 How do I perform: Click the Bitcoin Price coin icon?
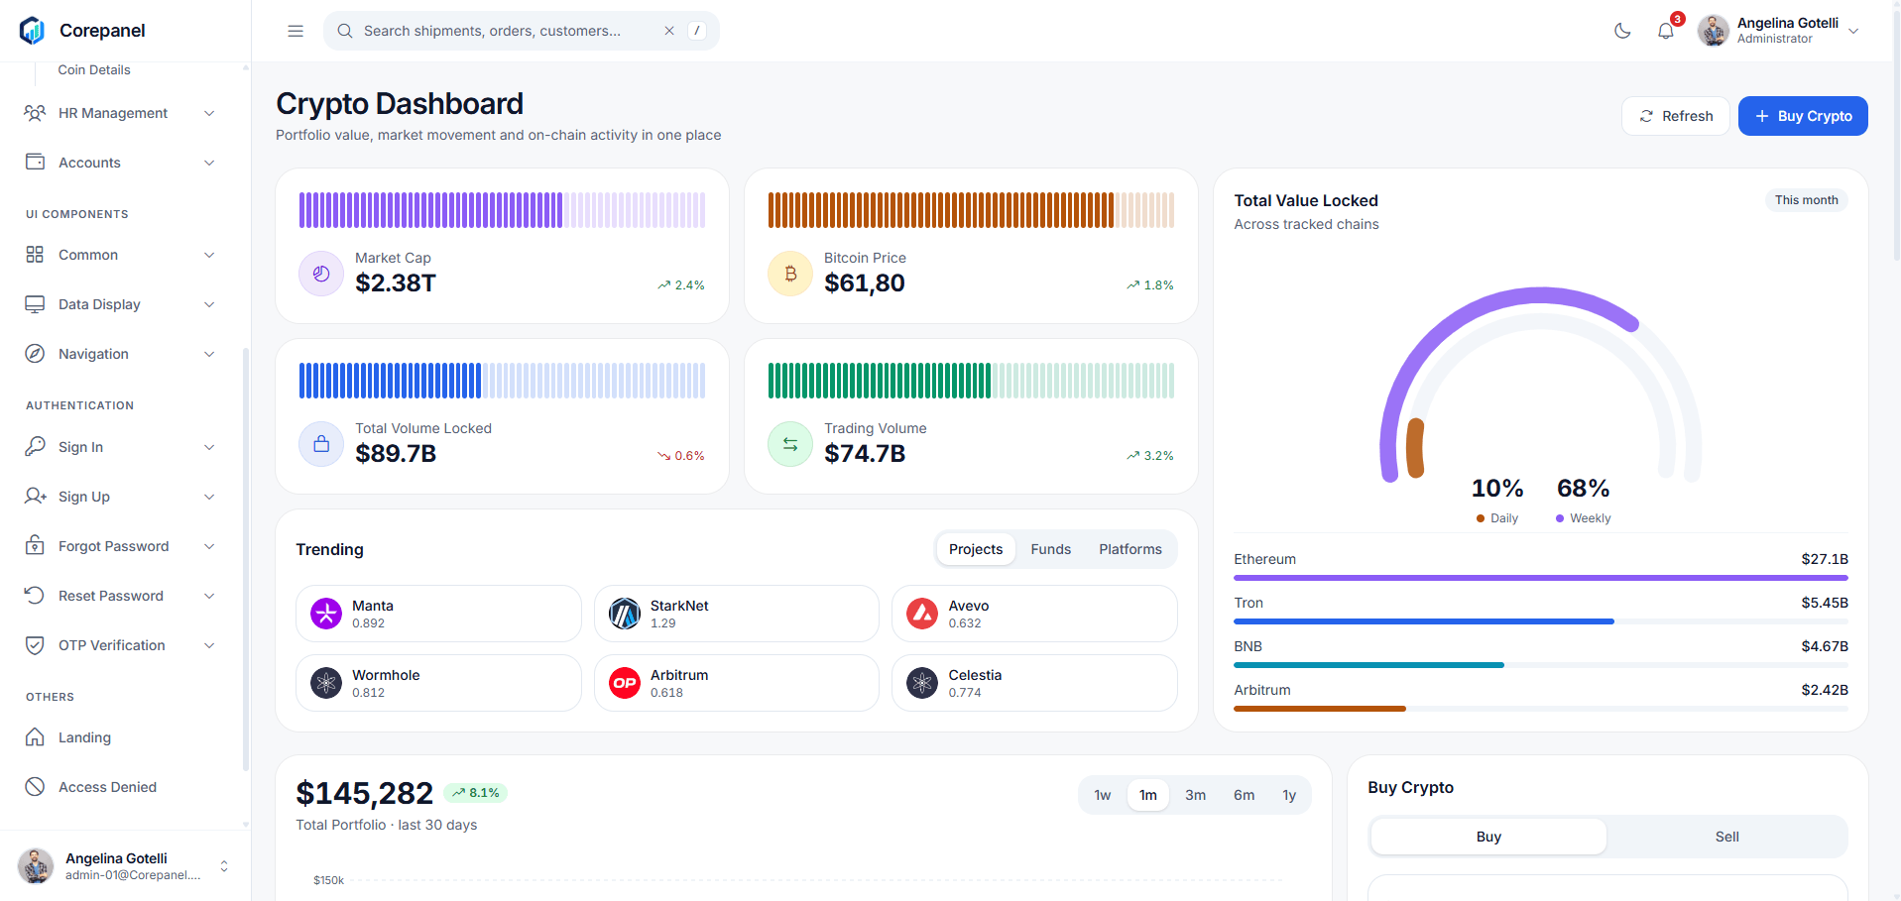(790, 274)
